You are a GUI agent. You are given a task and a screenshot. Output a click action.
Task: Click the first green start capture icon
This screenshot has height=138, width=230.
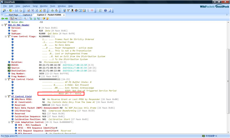pos(52,11)
